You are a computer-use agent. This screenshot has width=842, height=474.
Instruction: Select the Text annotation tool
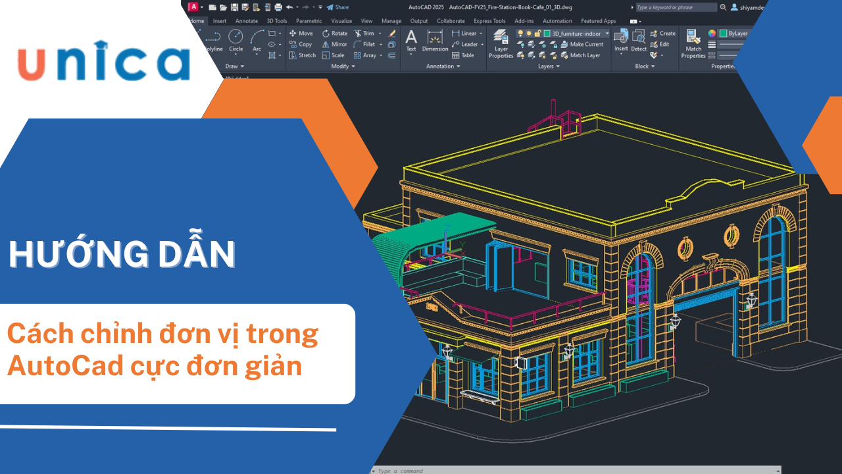point(411,40)
